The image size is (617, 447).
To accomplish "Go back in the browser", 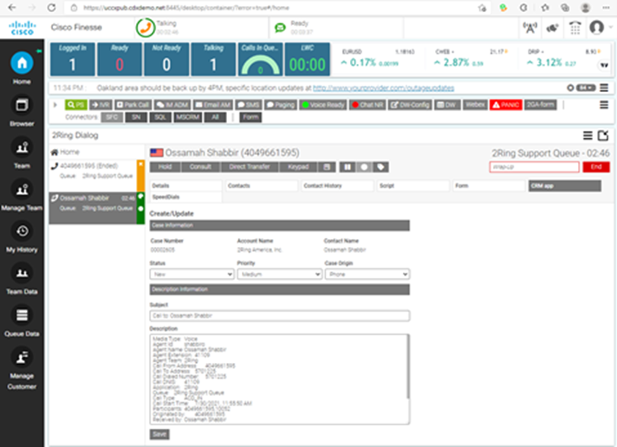I will pyautogui.click(x=12, y=8).
